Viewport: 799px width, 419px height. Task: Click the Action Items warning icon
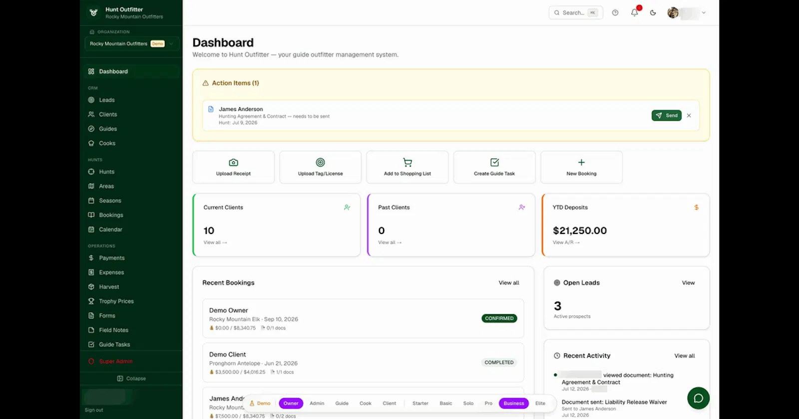pyautogui.click(x=205, y=83)
